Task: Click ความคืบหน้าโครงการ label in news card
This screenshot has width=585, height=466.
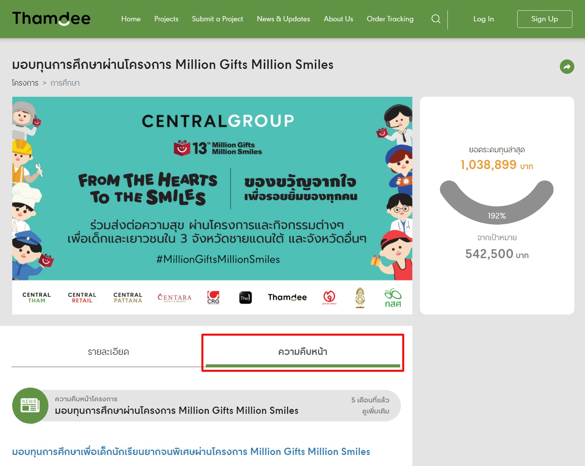Action: pyautogui.click(x=86, y=399)
